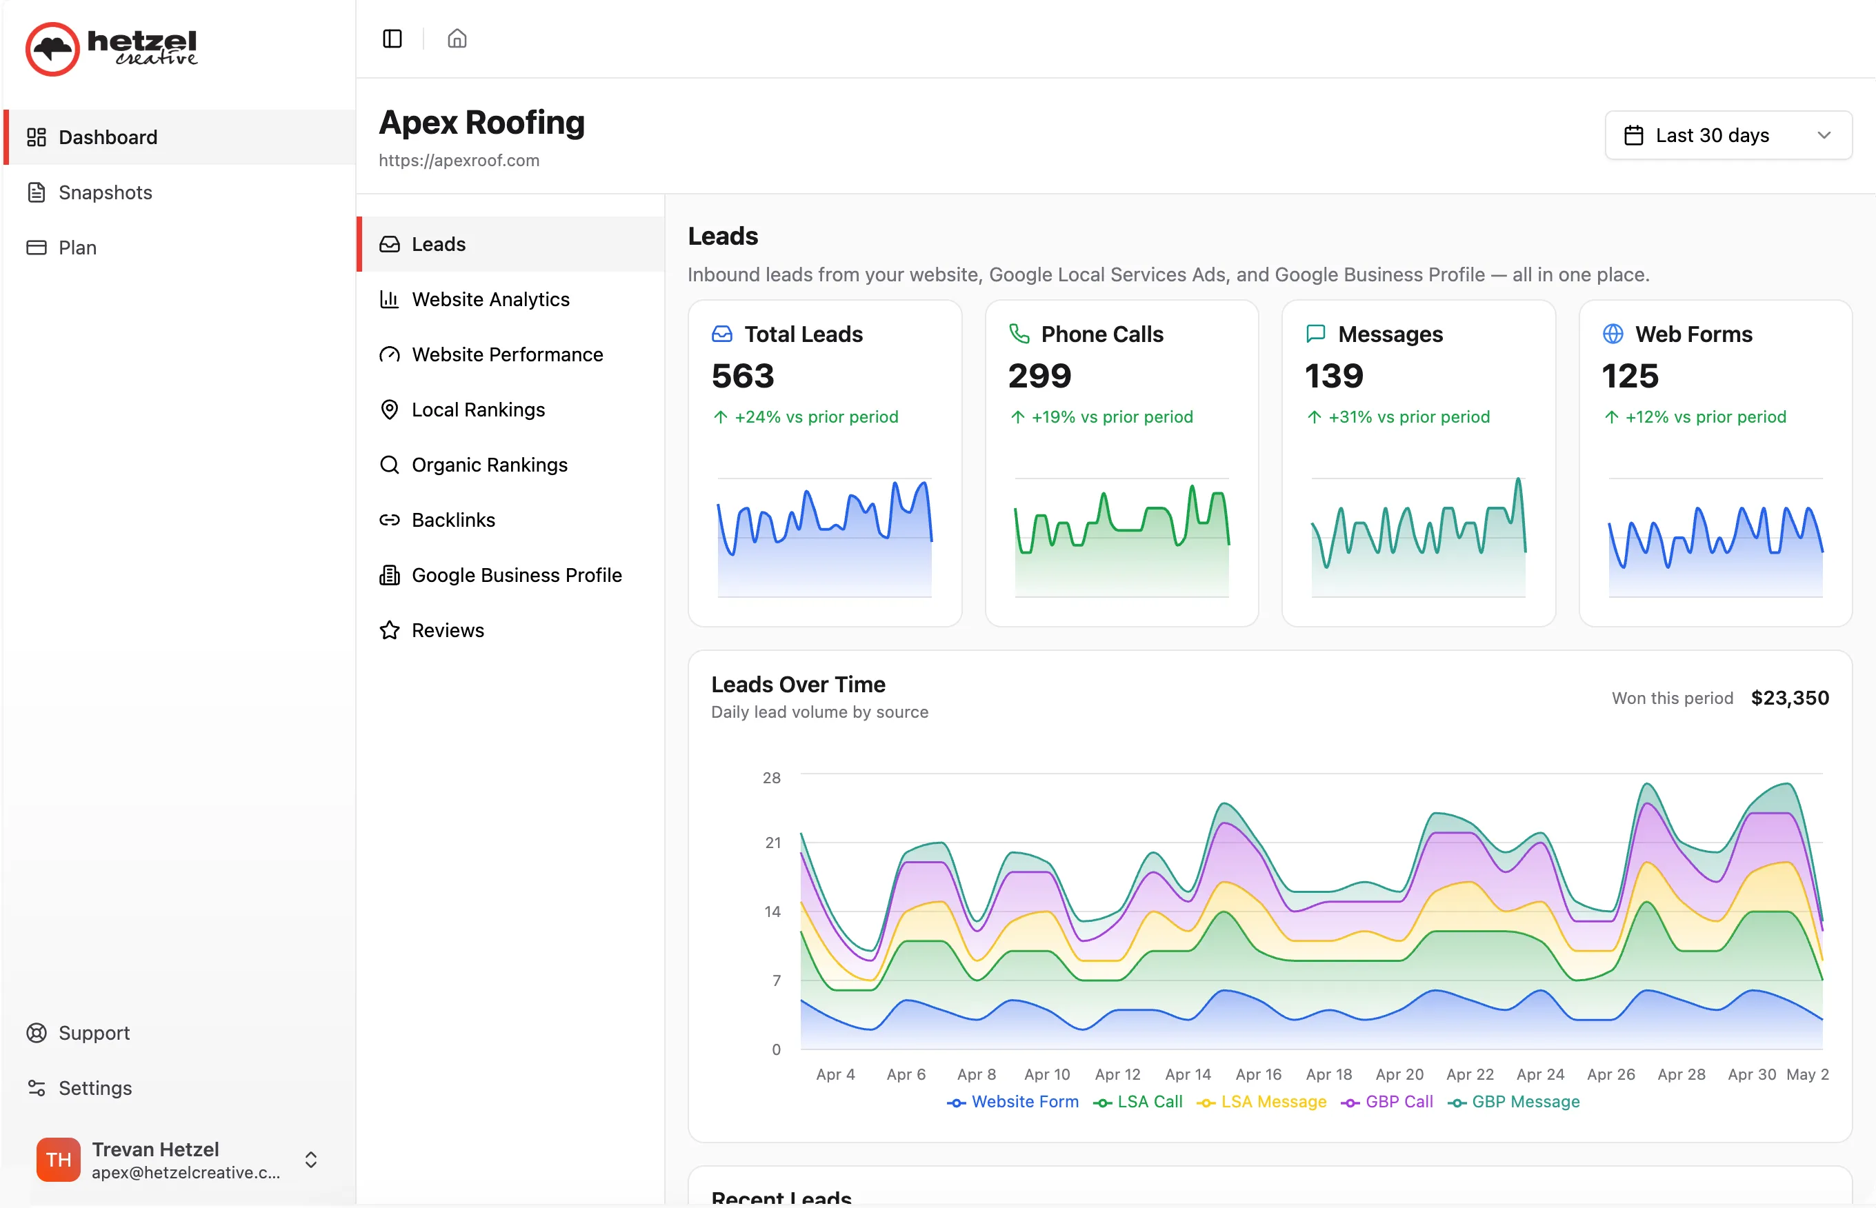The image size is (1876, 1208).
Task: Click the Settings sliders icon
Action: tap(36, 1087)
